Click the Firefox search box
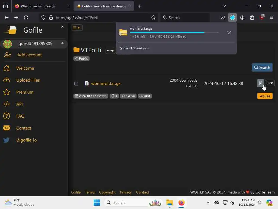Viewport: 278px width, 209px height. [185, 18]
